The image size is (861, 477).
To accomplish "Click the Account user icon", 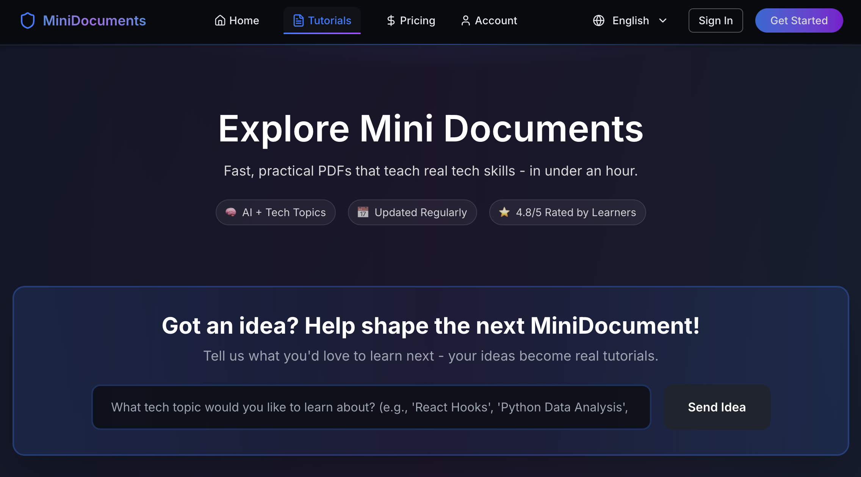I will tap(465, 20).
